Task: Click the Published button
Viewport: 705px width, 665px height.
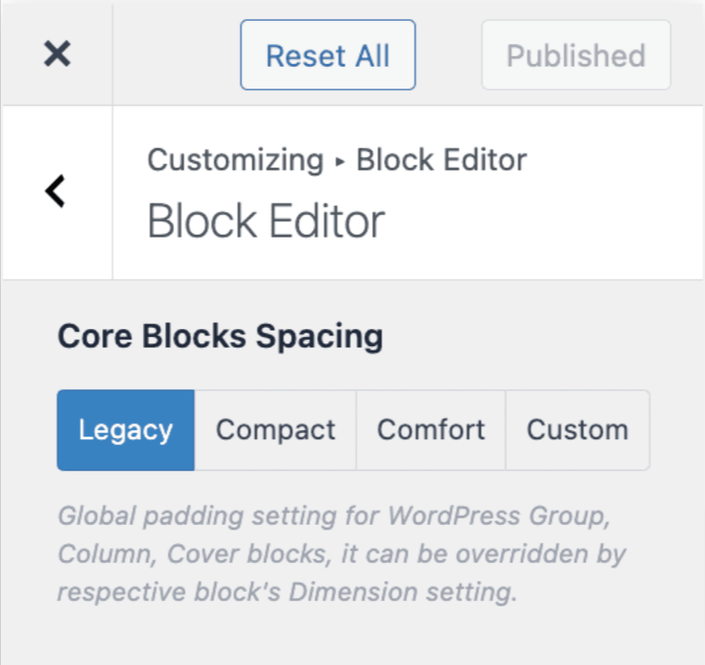Action: [576, 55]
